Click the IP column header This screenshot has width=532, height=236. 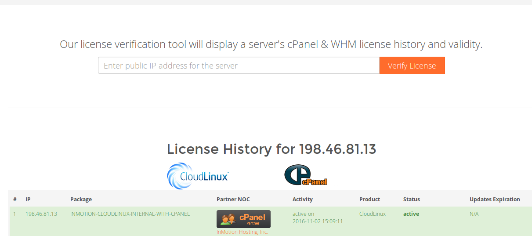28,200
